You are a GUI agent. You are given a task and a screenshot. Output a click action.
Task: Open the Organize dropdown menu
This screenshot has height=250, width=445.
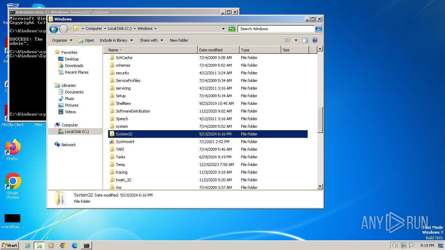[x=62, y=40]
